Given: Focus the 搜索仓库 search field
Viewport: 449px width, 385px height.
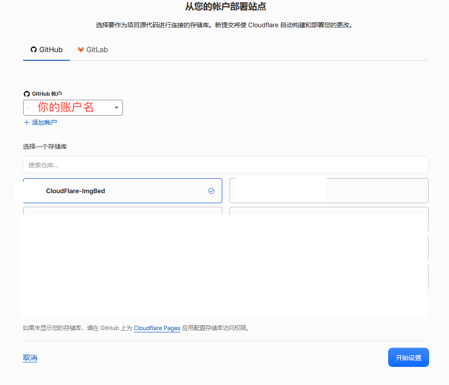Looking at the screenshot, I should [x=226, y=165].
